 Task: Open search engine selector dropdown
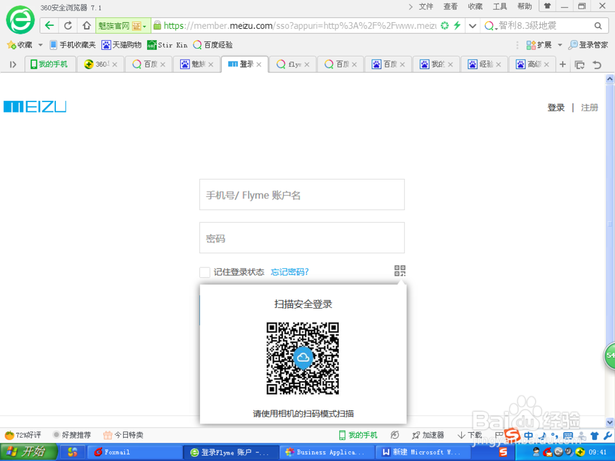(490, 26)
